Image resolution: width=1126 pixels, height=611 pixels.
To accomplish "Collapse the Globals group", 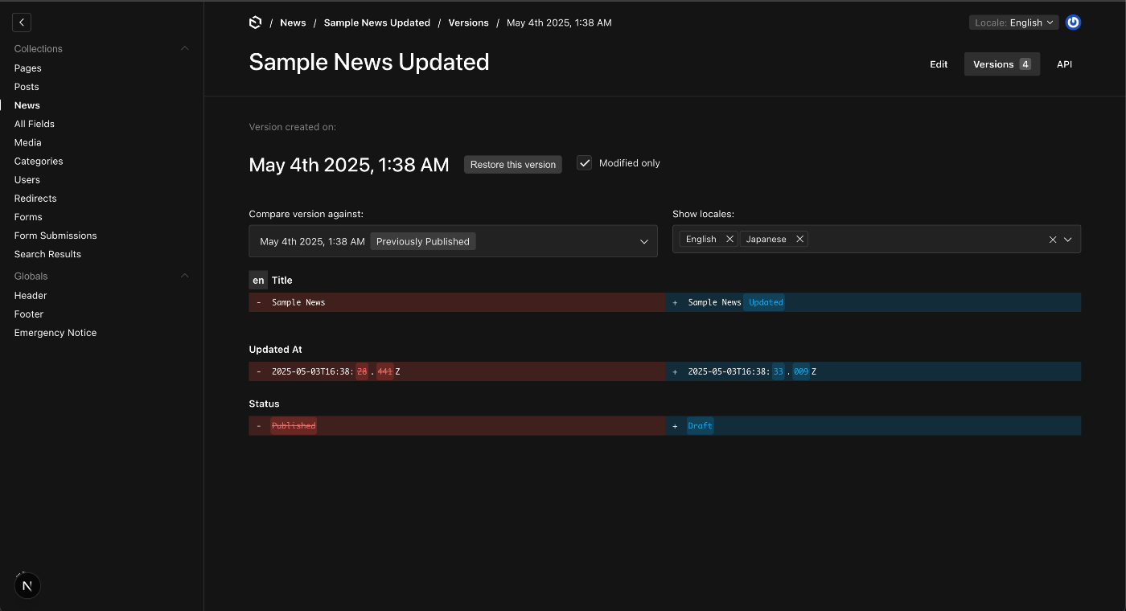I will pyautogui.click(x=184, y=276).
